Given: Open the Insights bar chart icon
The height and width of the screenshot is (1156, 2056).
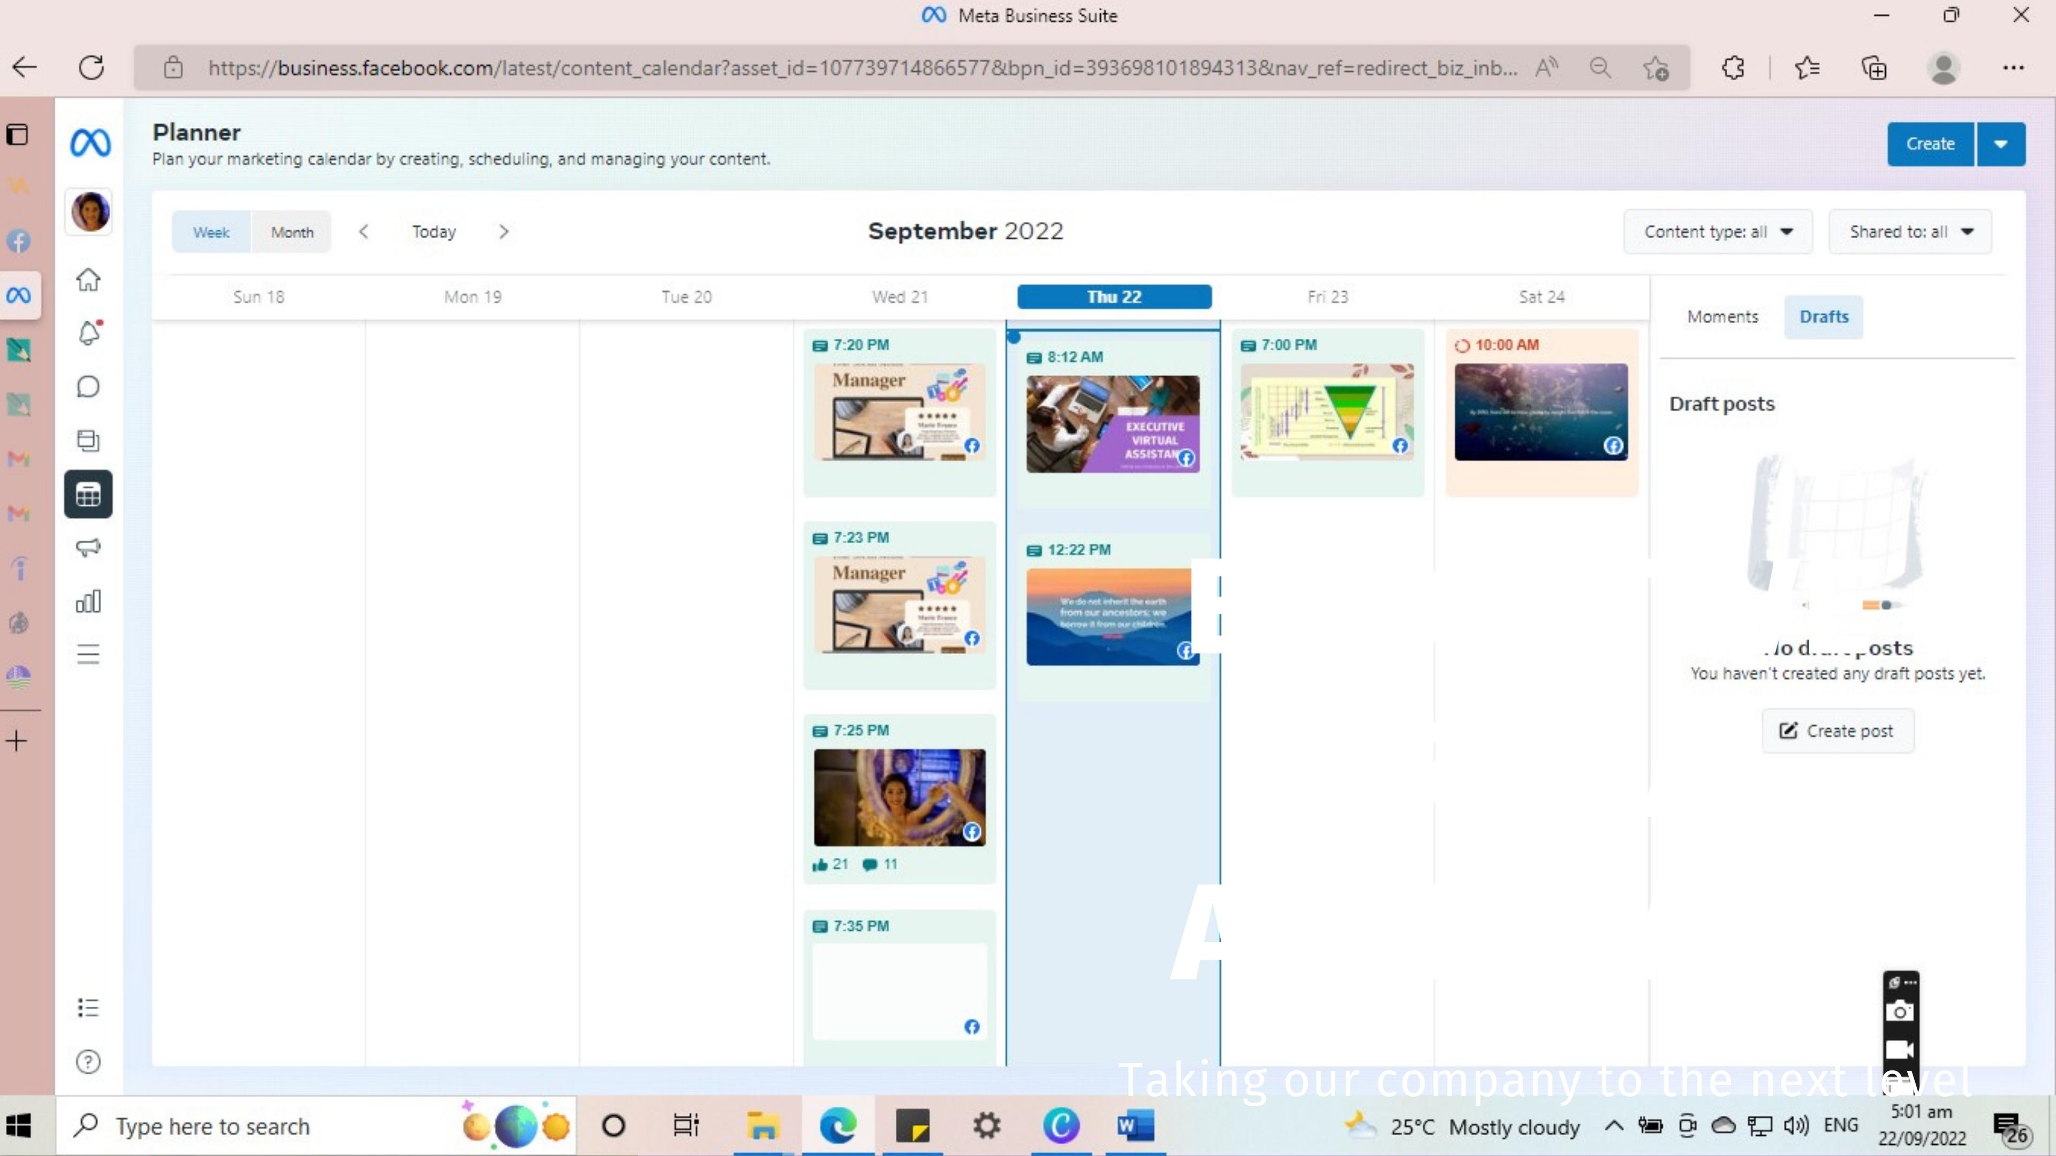Looking at the screenshot, I should pyautogui.click(x=88, y=600).
